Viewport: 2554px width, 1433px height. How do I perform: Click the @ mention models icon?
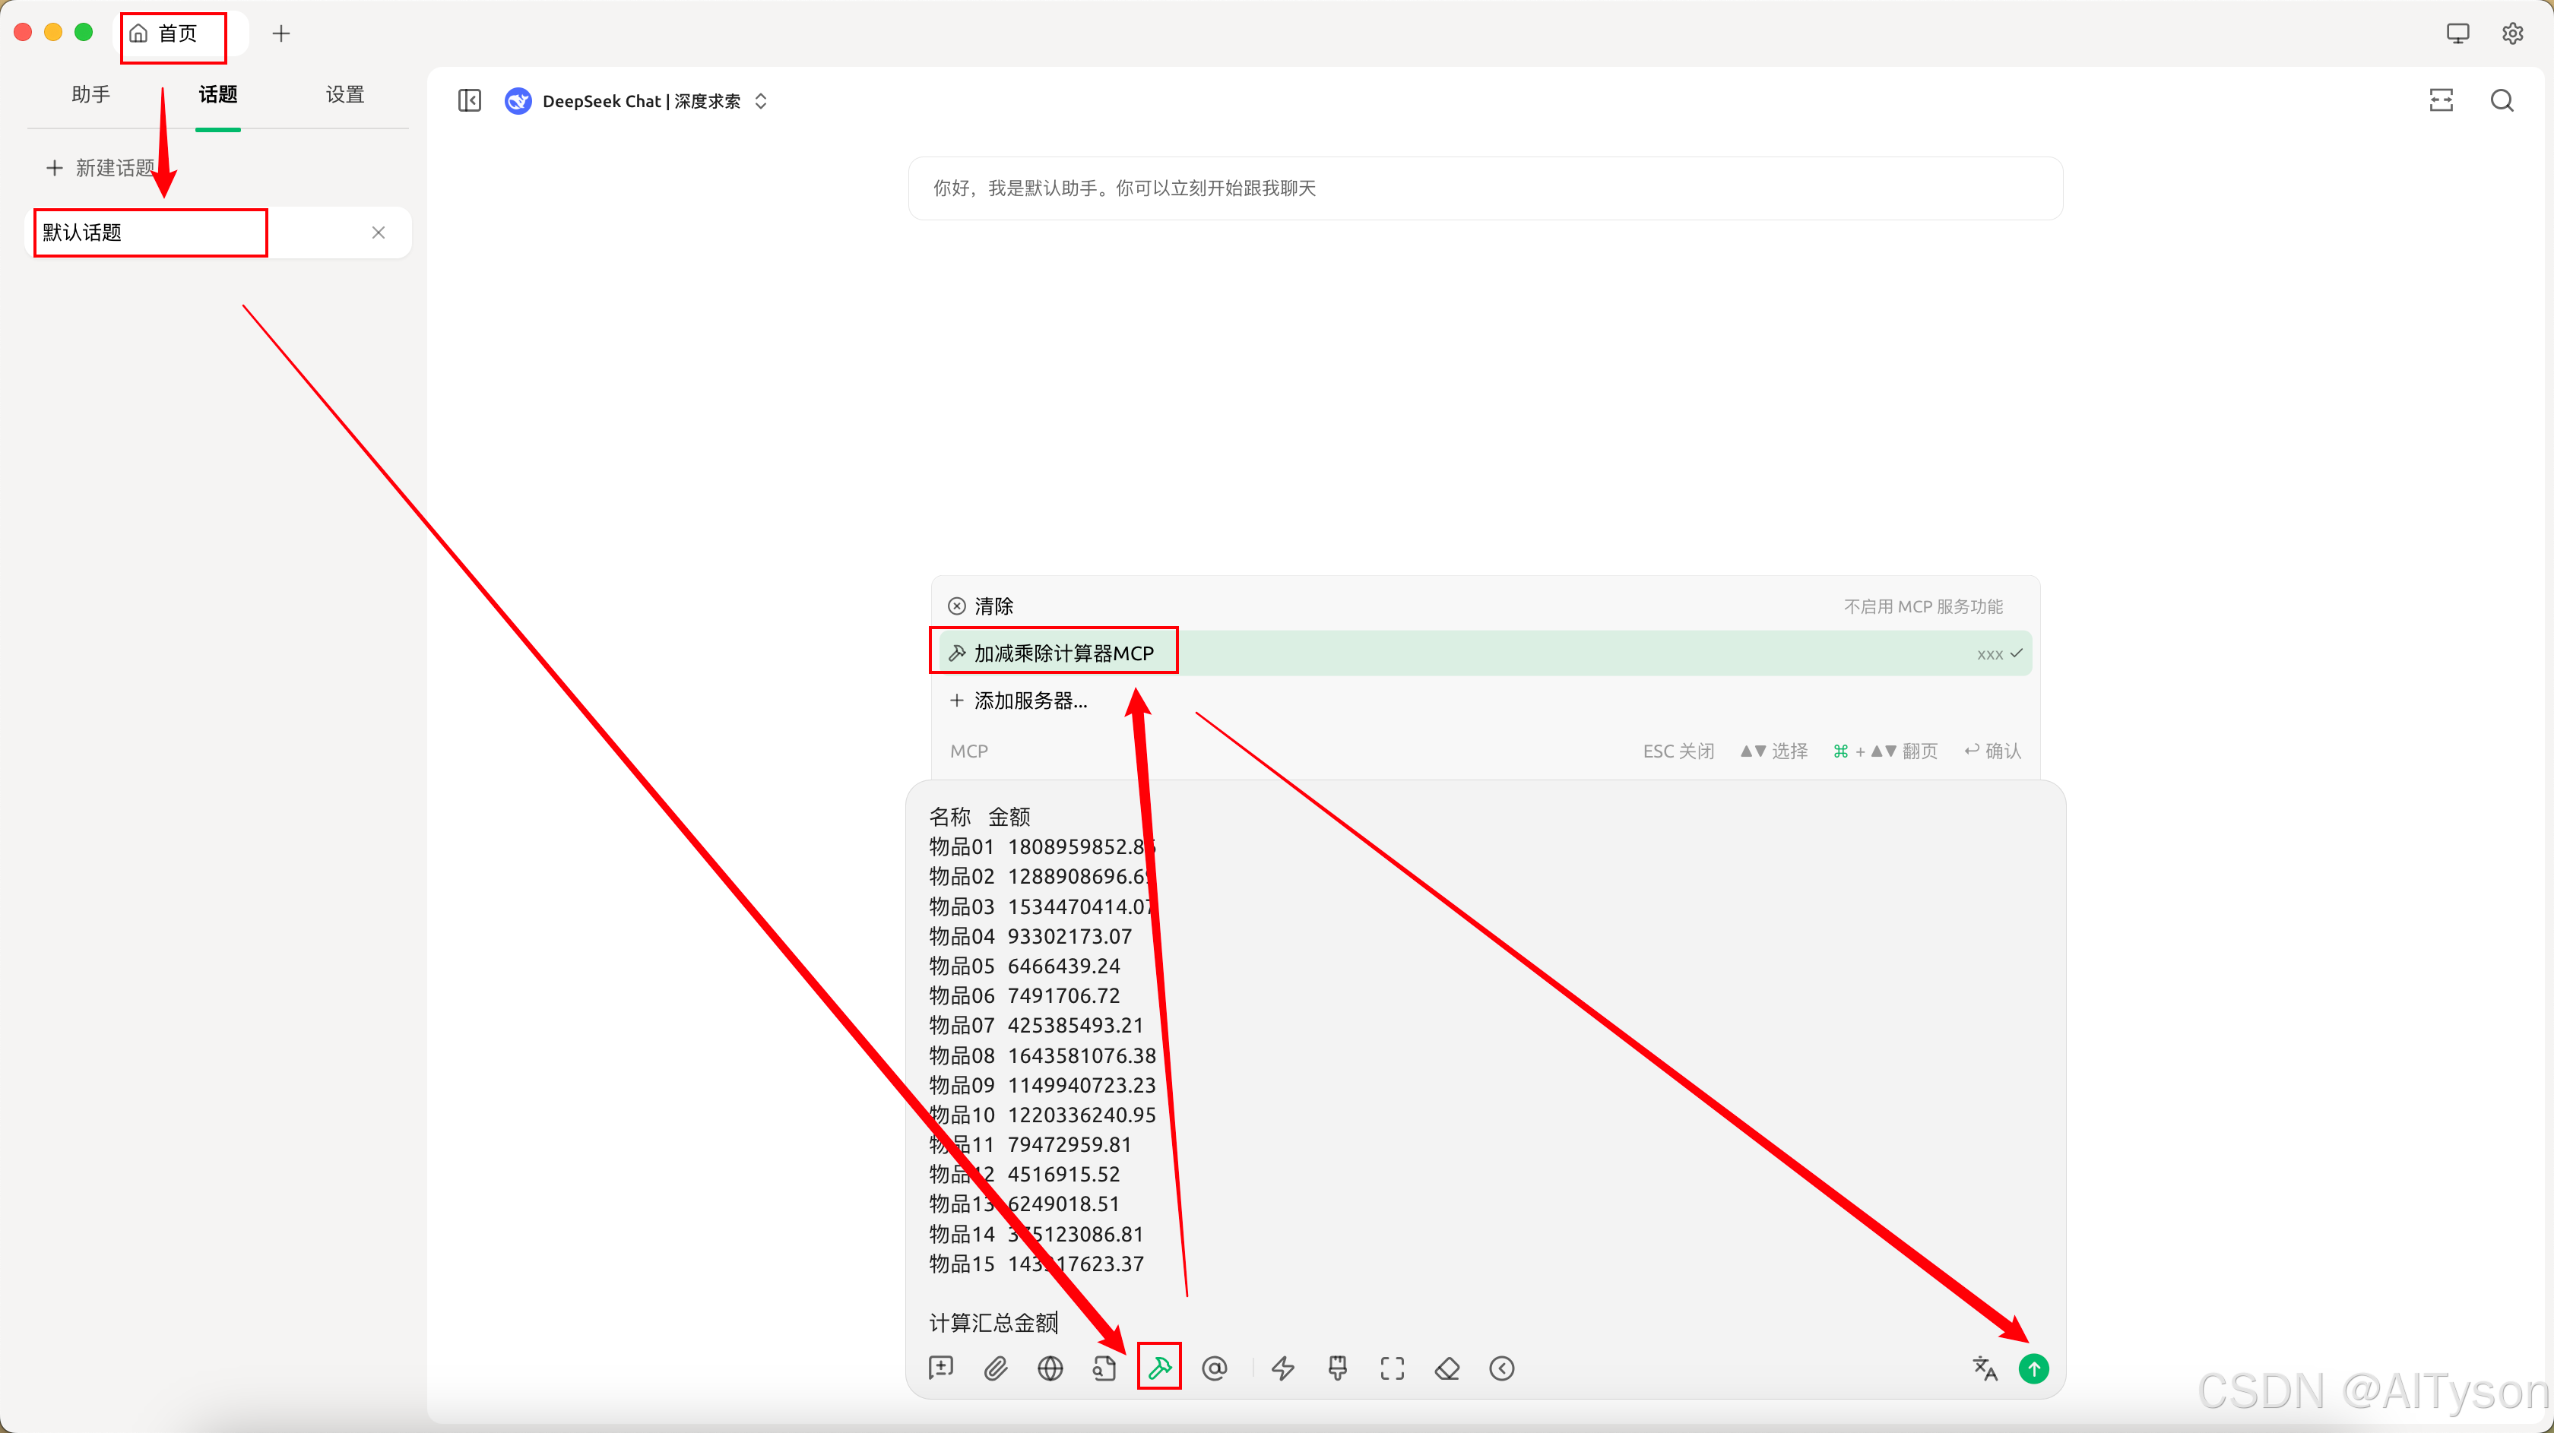[x=1215, y=1368]
